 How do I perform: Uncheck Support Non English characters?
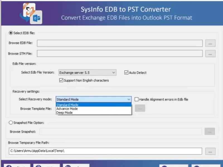61,80
